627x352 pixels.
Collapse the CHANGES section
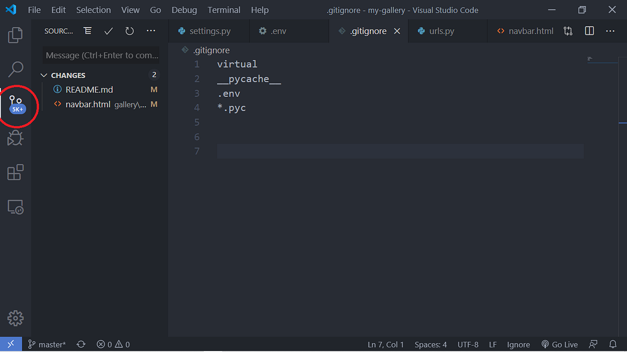[44, 75]
